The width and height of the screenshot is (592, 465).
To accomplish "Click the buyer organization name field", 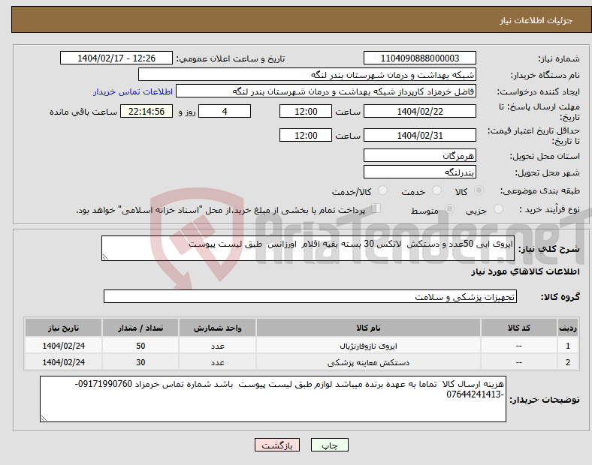I will coord(307,74).
